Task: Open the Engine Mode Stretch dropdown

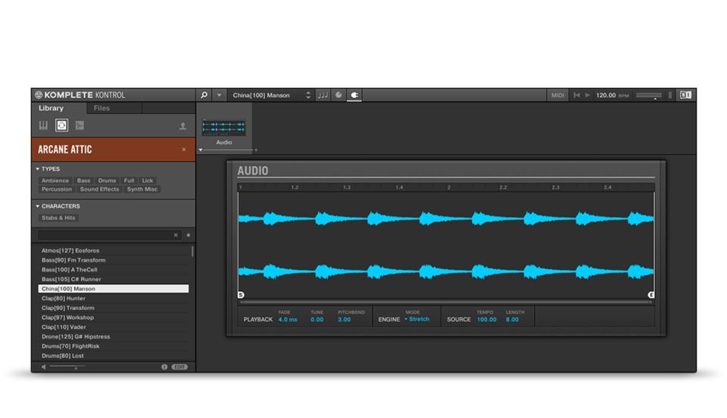Action: (417, 320)
